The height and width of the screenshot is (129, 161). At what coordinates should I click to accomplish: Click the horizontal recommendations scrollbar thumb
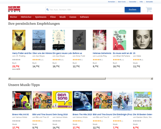(58, 78)
